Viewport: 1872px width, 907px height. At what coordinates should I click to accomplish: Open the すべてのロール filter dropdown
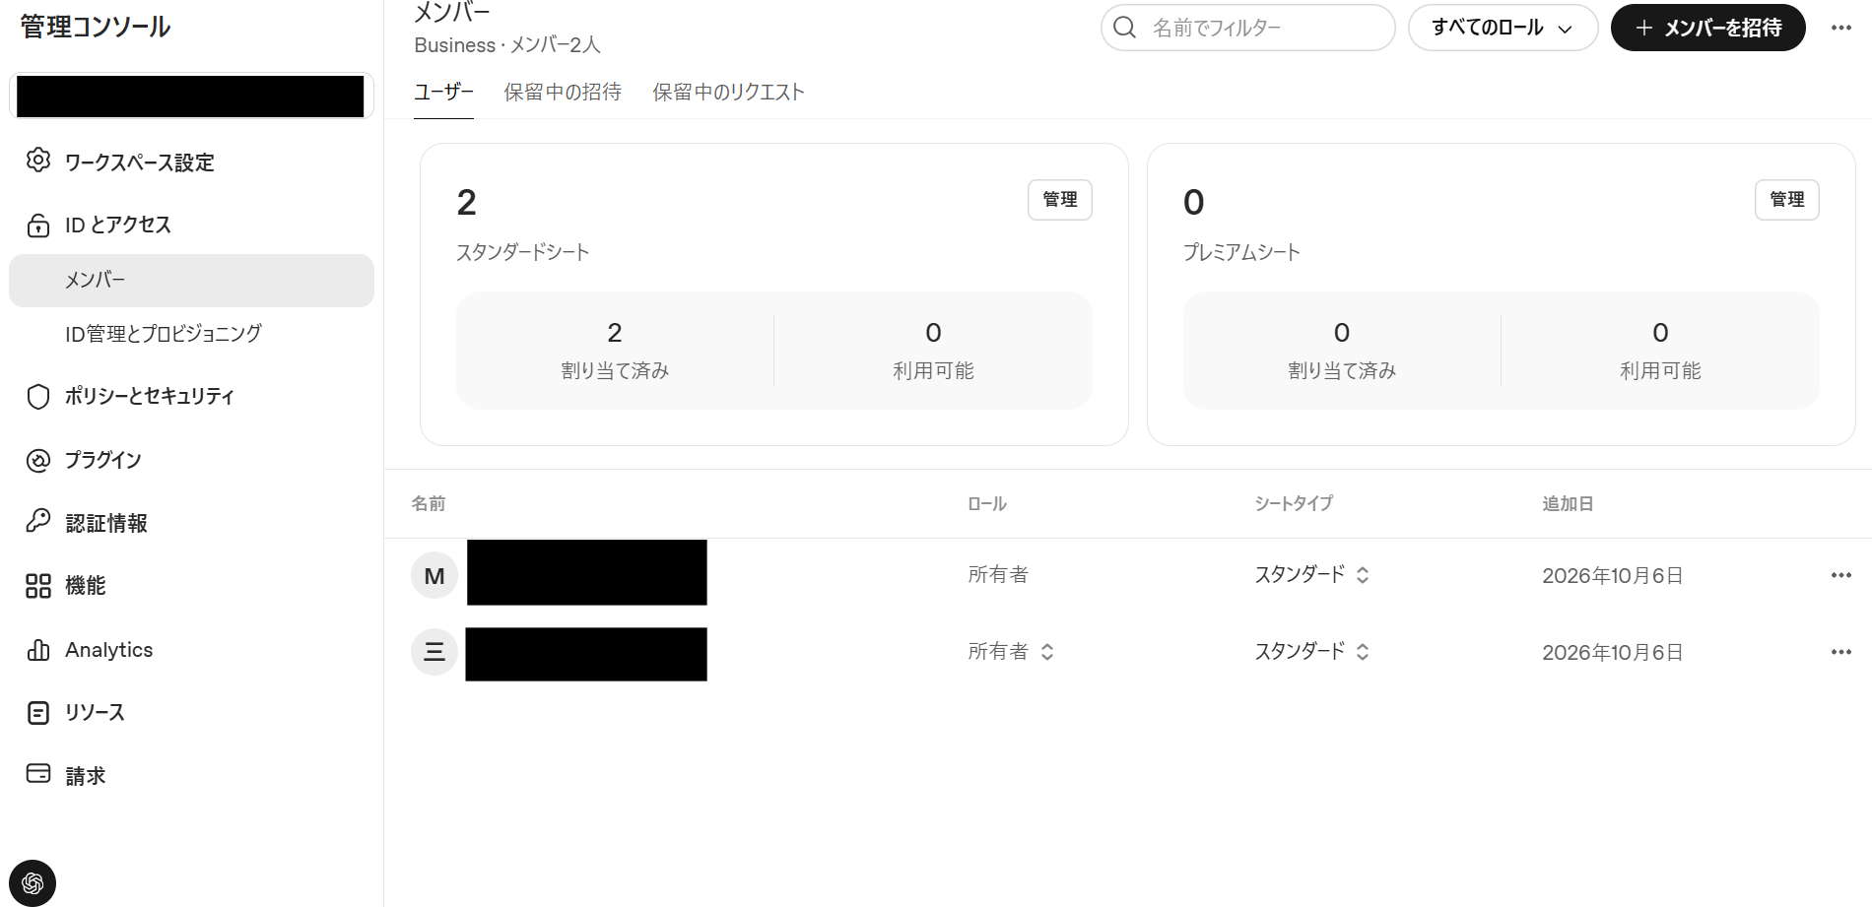1503,28
